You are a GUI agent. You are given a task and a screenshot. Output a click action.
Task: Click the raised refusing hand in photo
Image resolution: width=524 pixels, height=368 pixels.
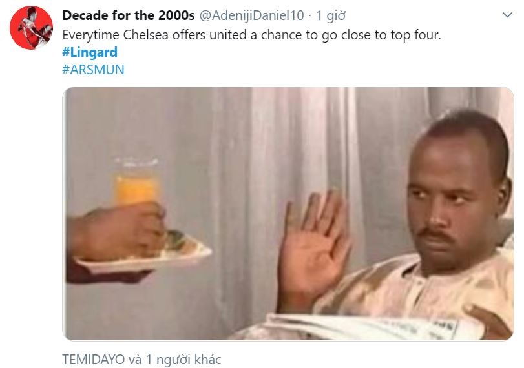tap(314, 247)
